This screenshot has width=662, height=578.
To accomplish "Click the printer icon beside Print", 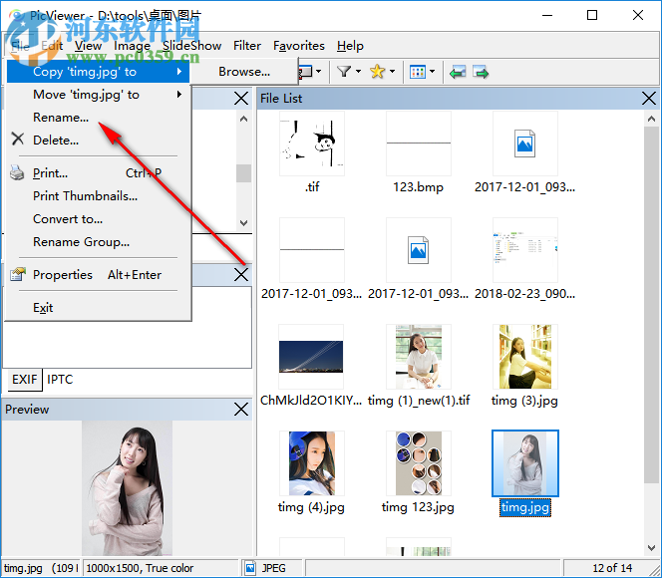I will pyautogui.click(x=17, y=173).
